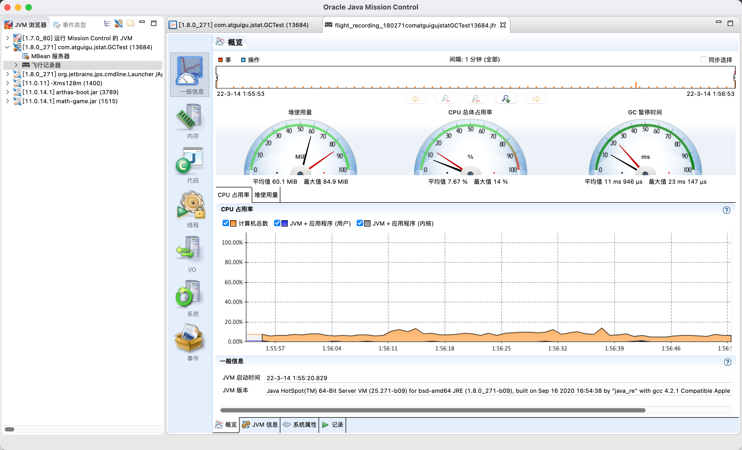
Task: Switch to the JVM 信息 bottom tab
Action: click(260, 424)
